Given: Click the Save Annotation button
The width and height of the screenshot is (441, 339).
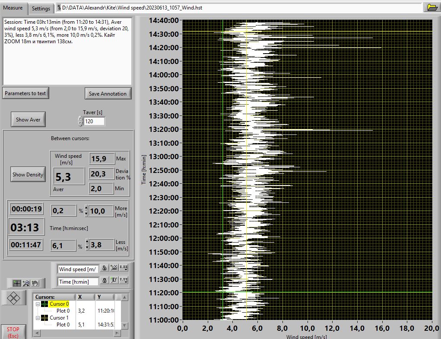Looking at the screenshot, I should 108,93.
